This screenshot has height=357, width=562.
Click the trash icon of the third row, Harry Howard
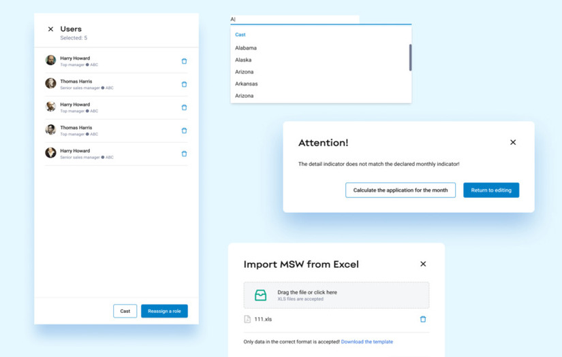[184, 107]
